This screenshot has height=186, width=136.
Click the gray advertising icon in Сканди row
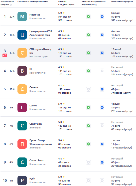[88, 89]
